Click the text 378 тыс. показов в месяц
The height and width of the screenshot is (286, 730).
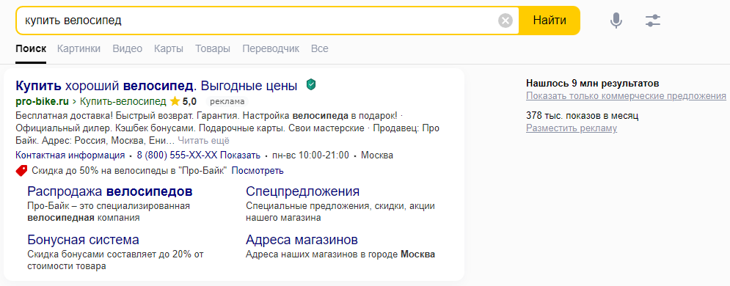coord(582,115)
